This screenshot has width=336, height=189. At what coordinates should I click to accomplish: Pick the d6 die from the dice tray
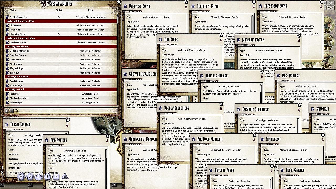[x=56, y=177]
